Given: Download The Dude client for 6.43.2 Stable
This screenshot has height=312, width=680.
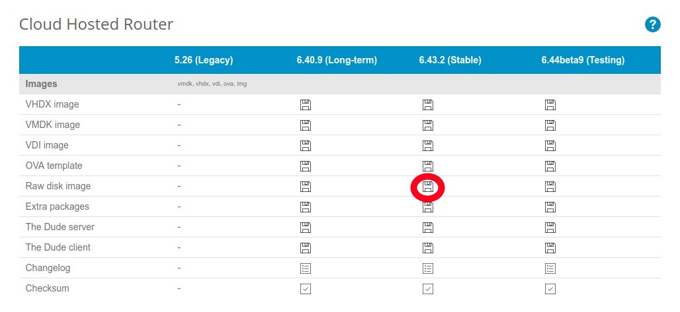Looking at the screenshot, I should (x=427, y=248).
